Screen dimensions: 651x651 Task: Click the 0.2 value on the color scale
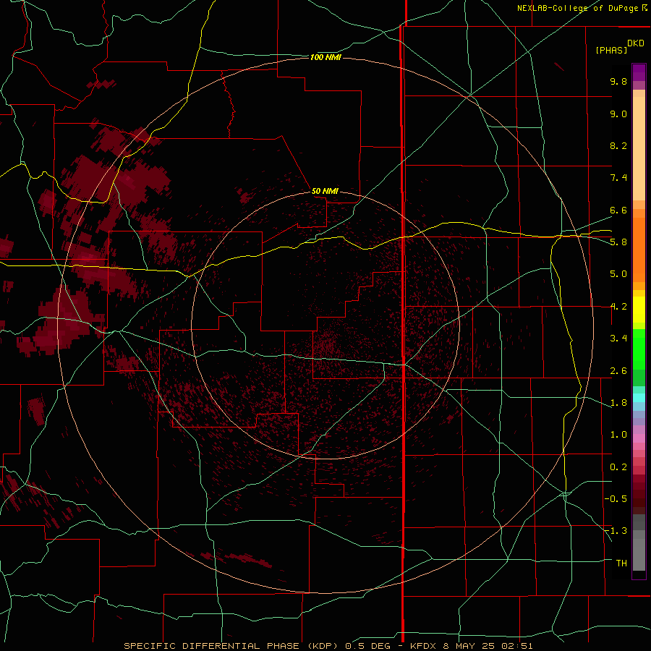coord(618,467)
